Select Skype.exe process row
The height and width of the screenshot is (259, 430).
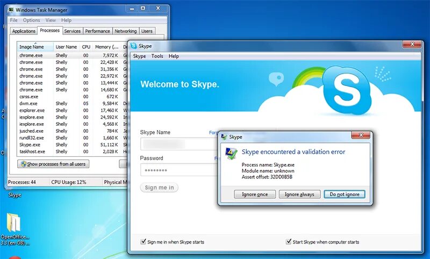(73, 145)
